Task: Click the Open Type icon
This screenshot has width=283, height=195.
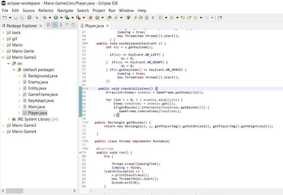Action: coord(109,17)
